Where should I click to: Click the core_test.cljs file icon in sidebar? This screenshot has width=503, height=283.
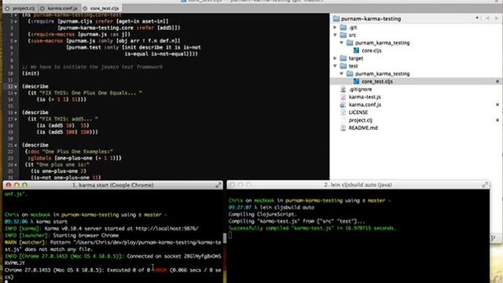356,81
